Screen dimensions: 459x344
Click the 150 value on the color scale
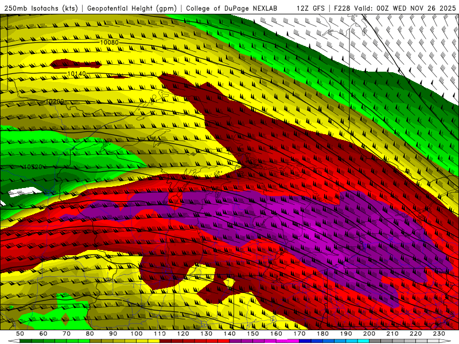[252, 334]
